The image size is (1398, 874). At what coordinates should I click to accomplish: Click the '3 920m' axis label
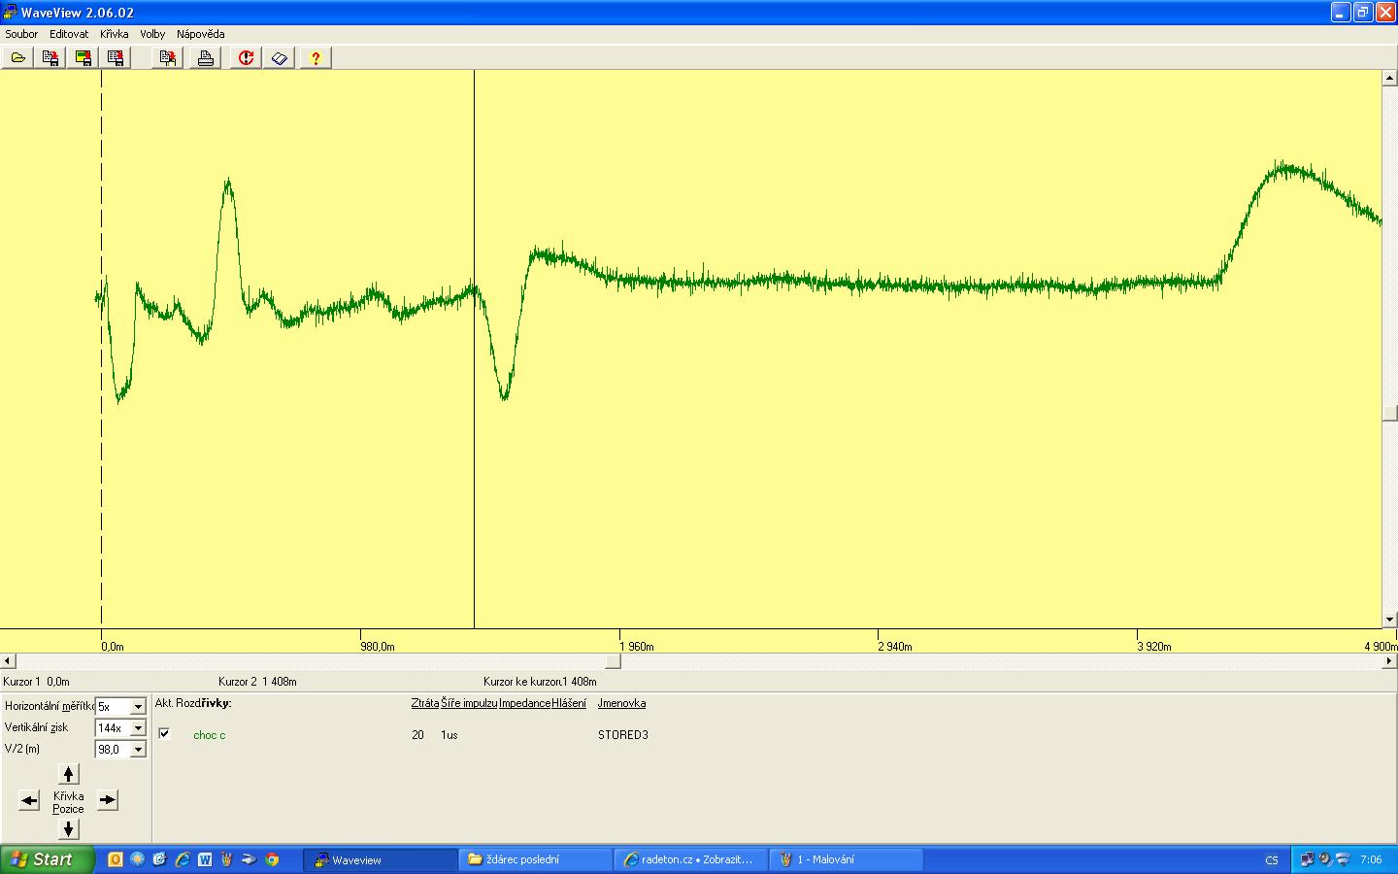click(x=1154, y=646)
